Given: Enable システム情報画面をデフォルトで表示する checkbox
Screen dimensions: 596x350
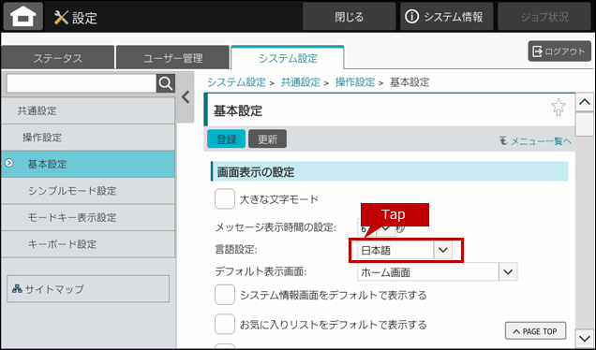Looking at the screenshot, I should click(225, 295).
